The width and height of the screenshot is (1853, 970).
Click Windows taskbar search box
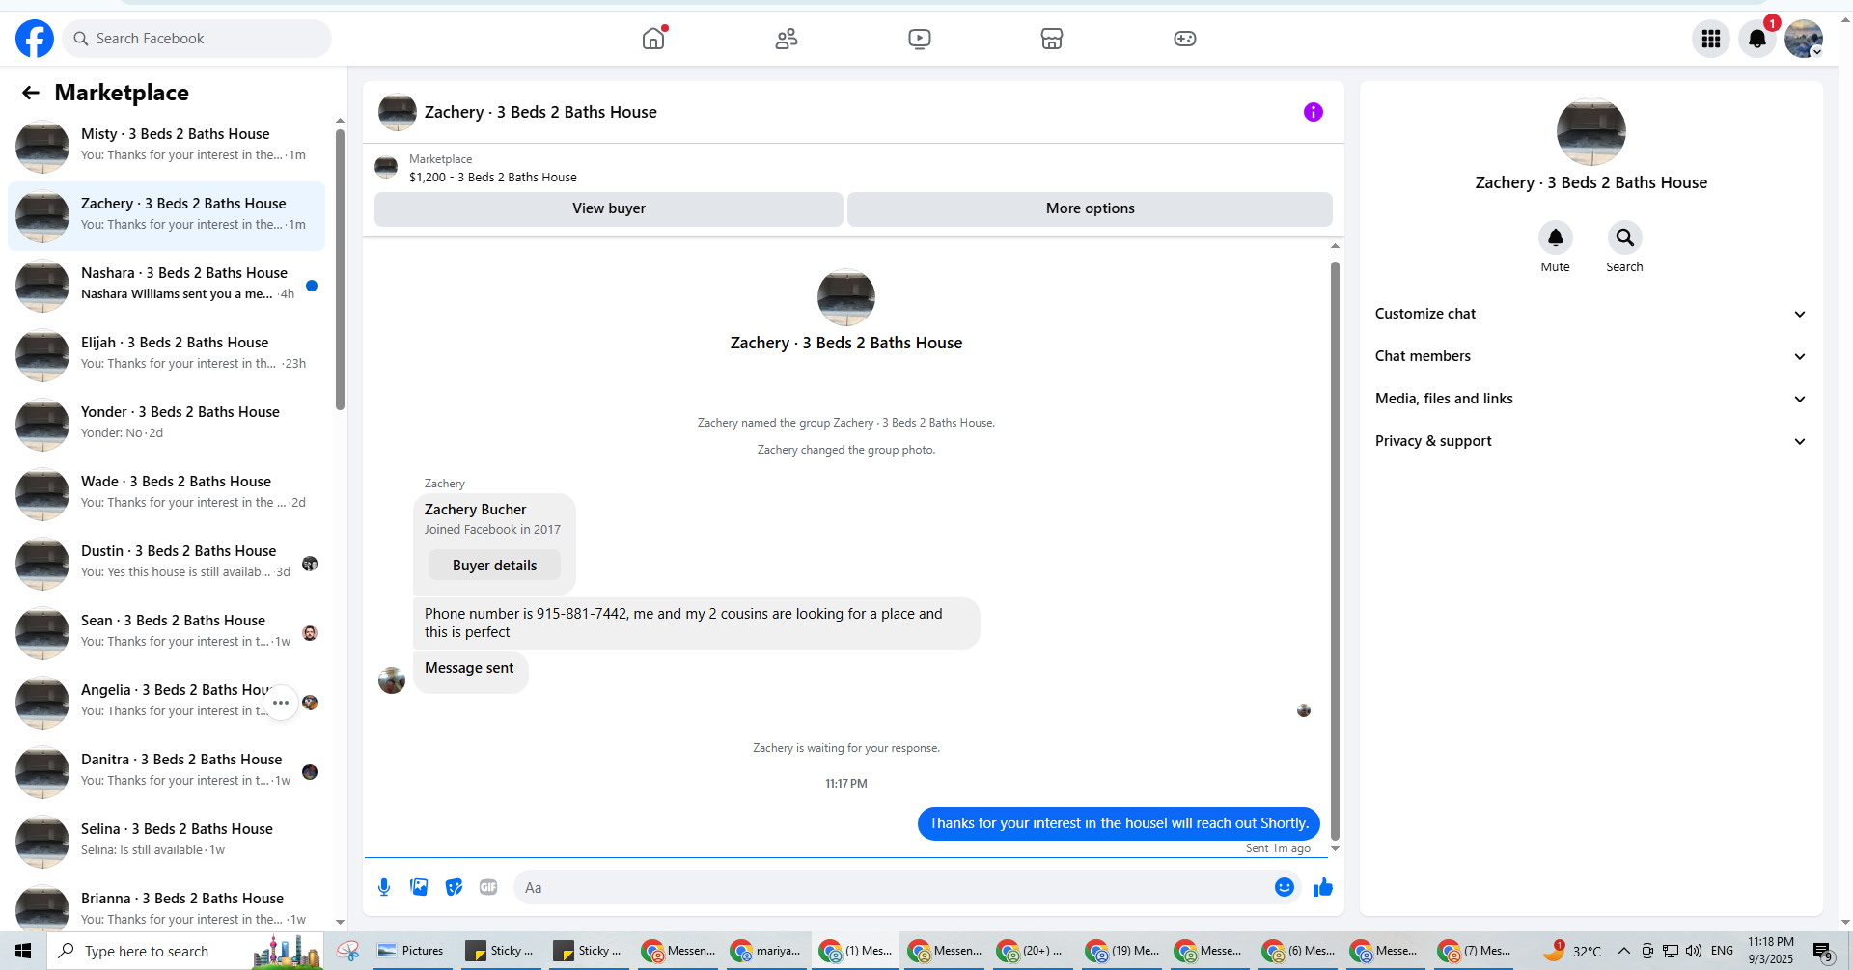(185, 951)
